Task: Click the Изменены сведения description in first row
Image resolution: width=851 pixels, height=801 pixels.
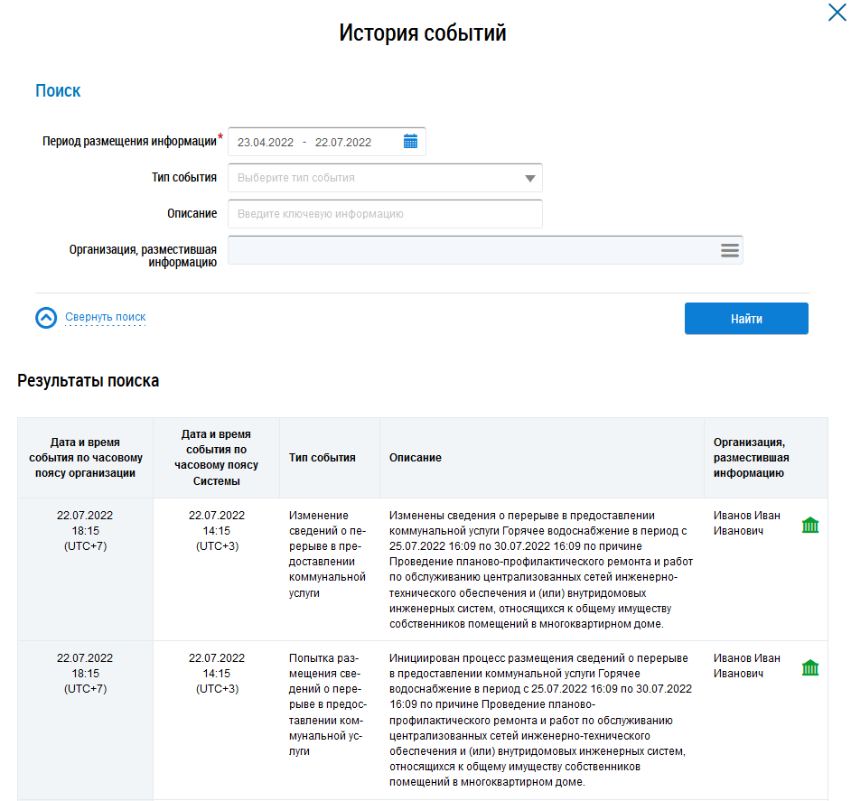Action: point(538,570)
